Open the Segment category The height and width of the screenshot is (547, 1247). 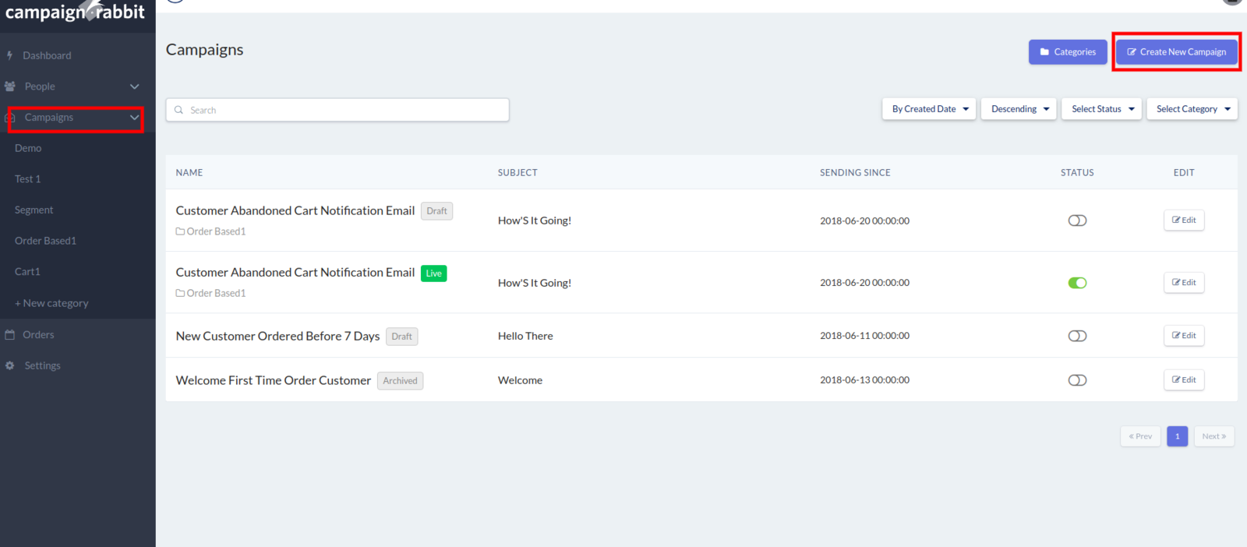34,210
